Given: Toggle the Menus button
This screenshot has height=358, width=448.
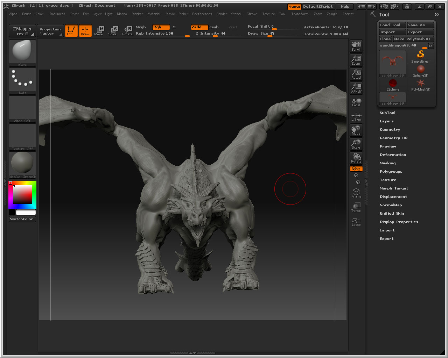Looking at the screenshot, I should coord(294,7).
